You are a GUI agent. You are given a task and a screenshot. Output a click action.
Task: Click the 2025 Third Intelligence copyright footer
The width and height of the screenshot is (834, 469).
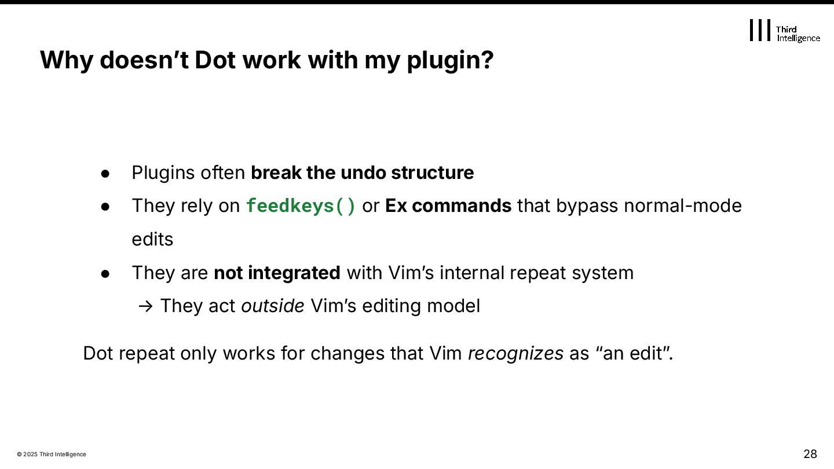(x=52, y=455)
